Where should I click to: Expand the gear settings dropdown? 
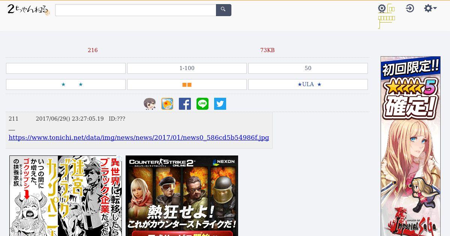tap(430, 8)
